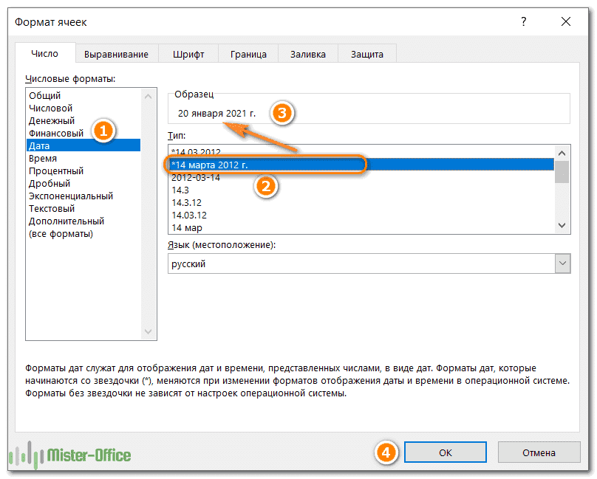Click the Help question mark icon
Viewport: 597px width, 479px height.
(522, 21)
